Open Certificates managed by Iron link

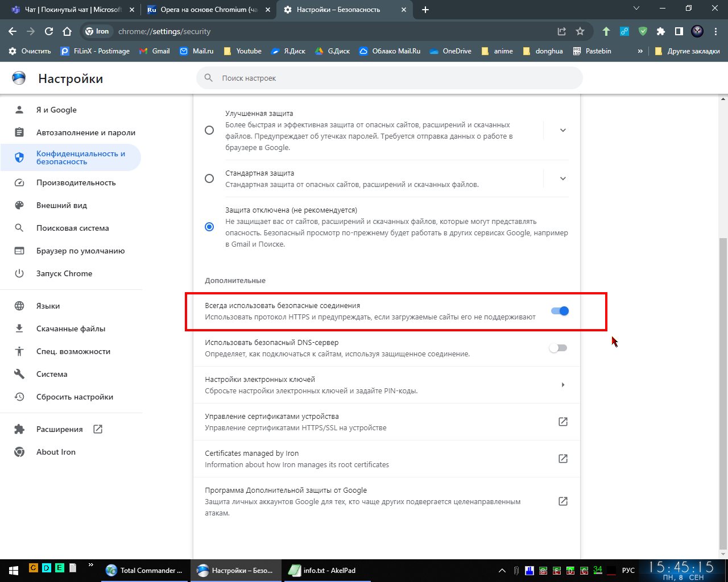tap(562, 459)
